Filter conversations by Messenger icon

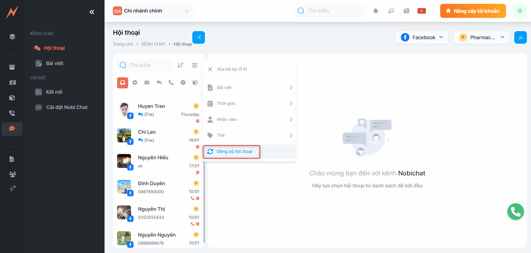coord(135,83)
